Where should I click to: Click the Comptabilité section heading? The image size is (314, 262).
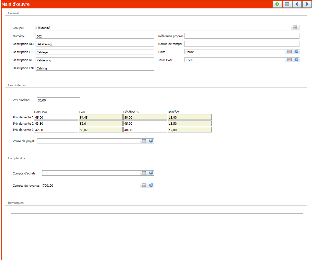[x=17, y=158]
